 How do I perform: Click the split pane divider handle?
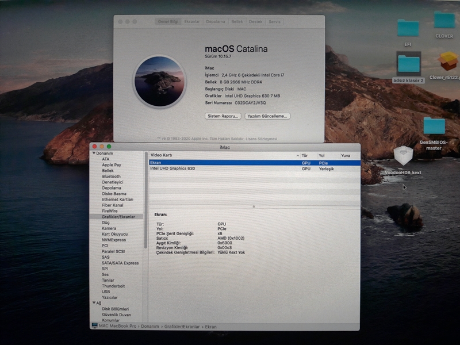tap(254, 206)
